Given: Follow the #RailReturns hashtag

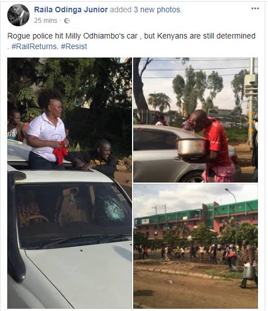Looking at the screenshot, I should point(35,46).
